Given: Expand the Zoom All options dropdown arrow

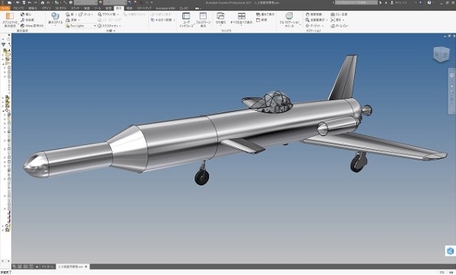Looking at the screenshot, I should 327,20.
